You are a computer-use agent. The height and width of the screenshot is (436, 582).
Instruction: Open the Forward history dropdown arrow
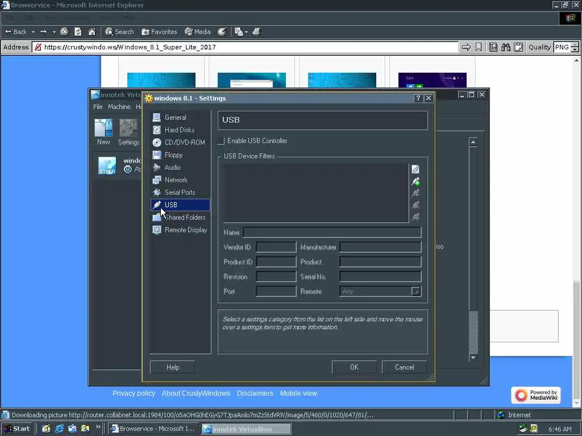pyautogui.click(x=54, y=32)
